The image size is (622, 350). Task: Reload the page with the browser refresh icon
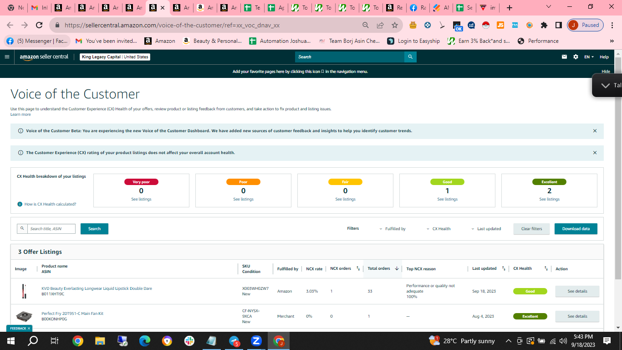pos(39,25)
